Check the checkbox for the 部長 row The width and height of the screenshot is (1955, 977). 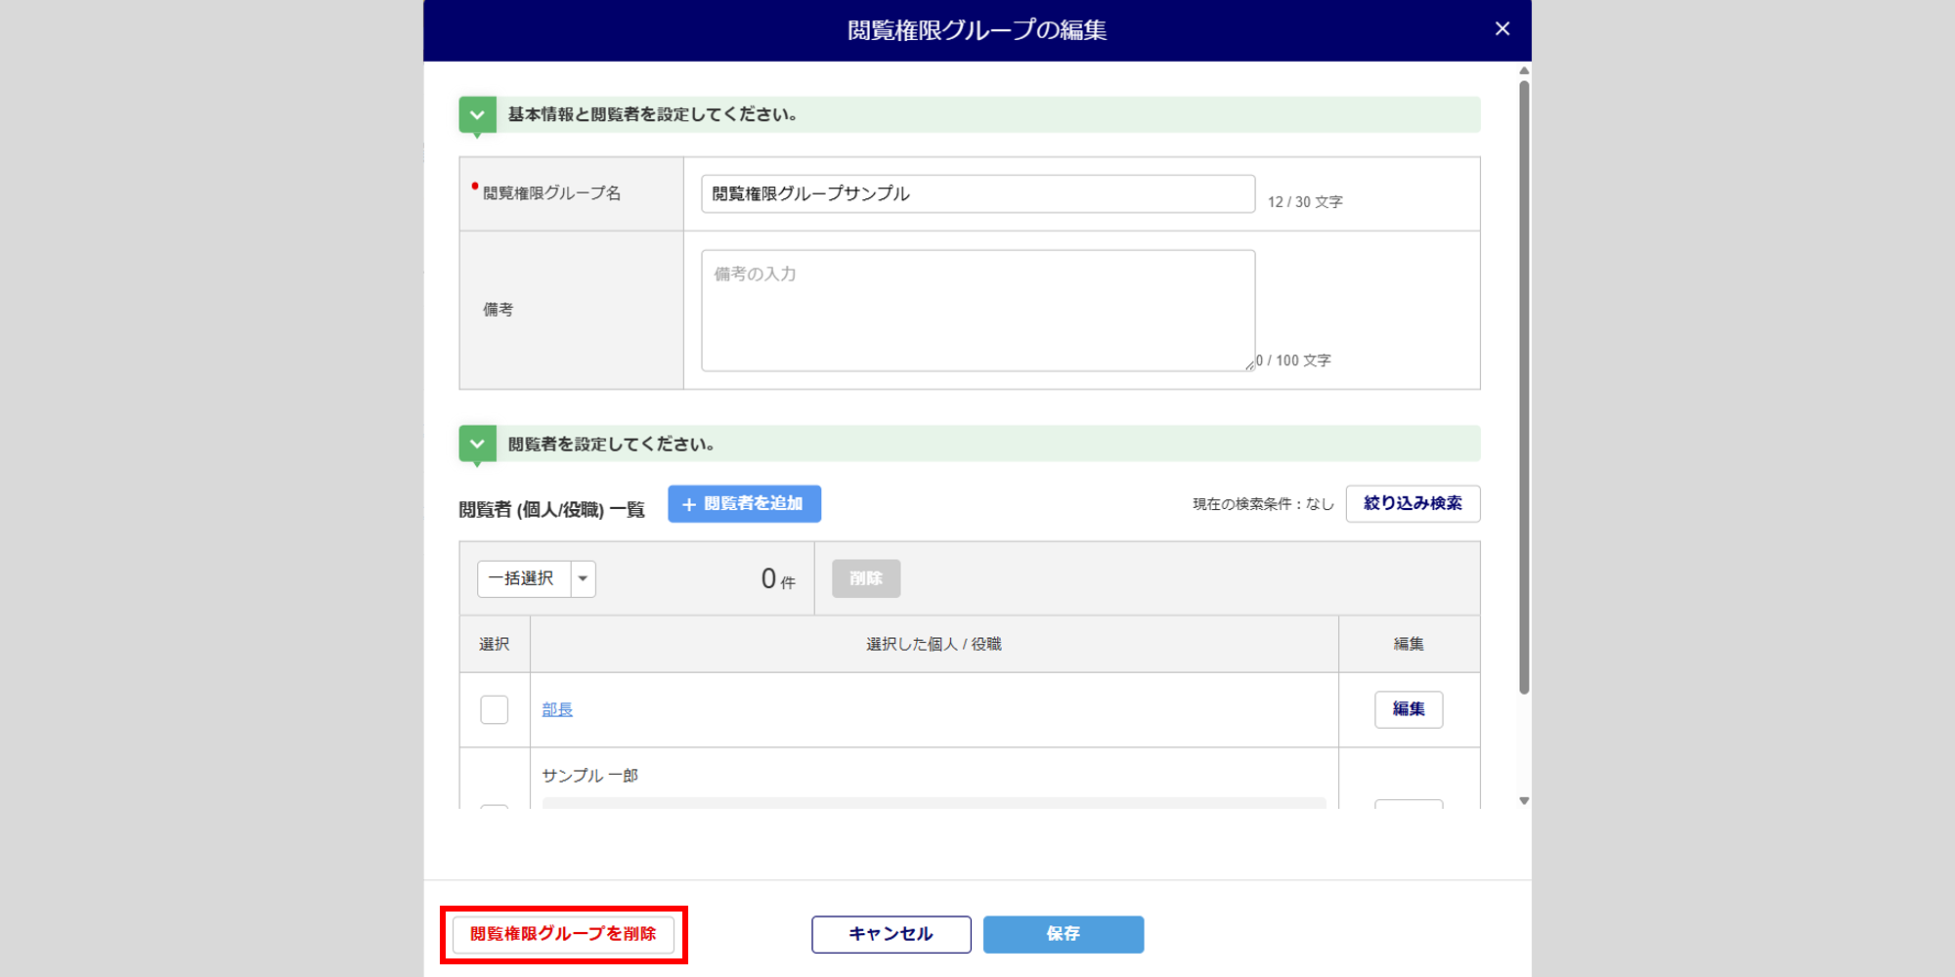[x=495, y=710]
